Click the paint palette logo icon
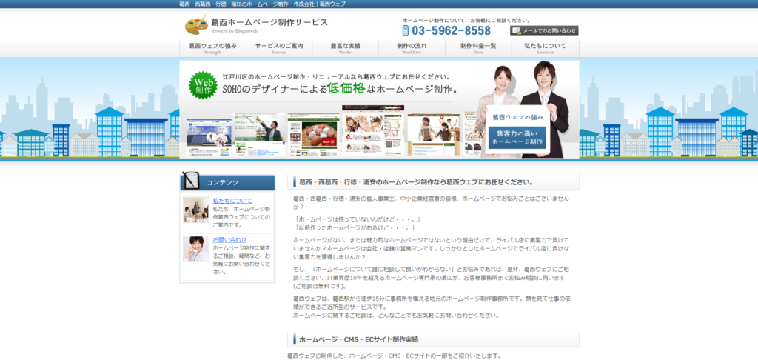The image size is (758, 363). click(196, 24)
